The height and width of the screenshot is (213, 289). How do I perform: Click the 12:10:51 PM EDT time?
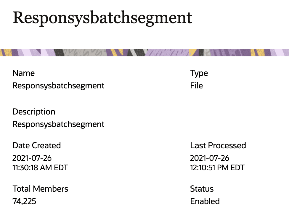point(217,168)
